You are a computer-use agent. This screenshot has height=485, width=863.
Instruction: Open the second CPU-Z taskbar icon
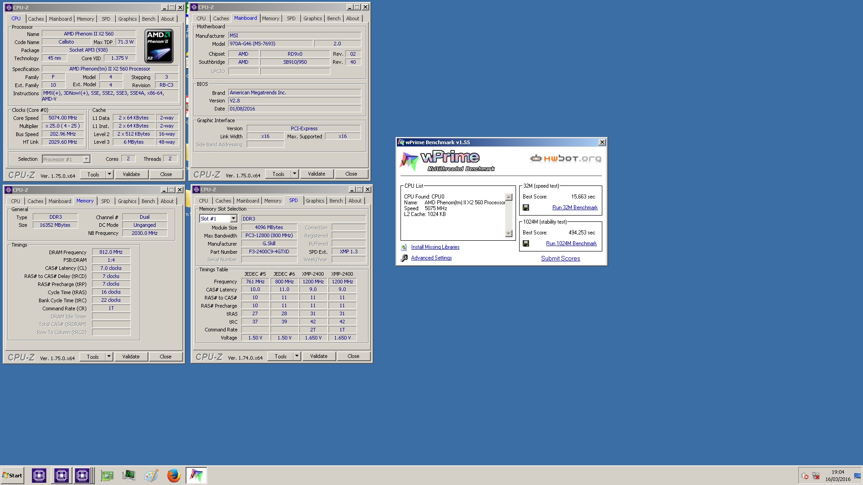pyautogui.click(x=61, y=475)
